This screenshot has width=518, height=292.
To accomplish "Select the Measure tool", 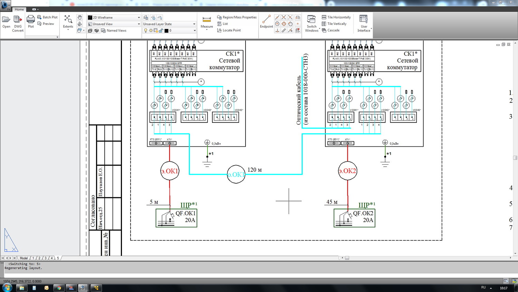I will (207, 22).
